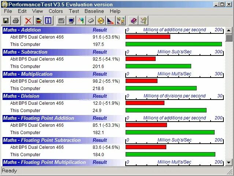
Task: Click the 92.5 (-54.1%) result value
Action: point(106,59)
